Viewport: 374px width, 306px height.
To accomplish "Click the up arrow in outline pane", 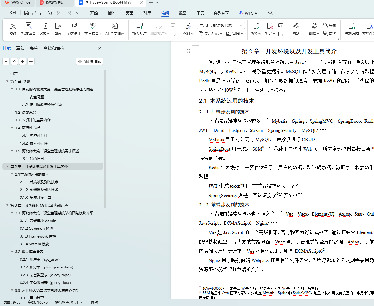I will [x=14, y=61].
